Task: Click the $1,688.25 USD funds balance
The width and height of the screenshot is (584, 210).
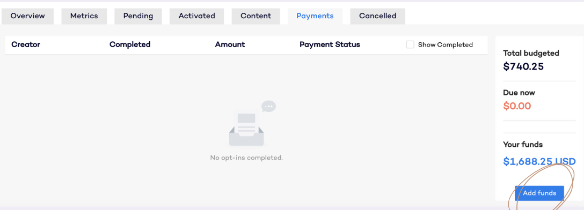Action: 539,161
